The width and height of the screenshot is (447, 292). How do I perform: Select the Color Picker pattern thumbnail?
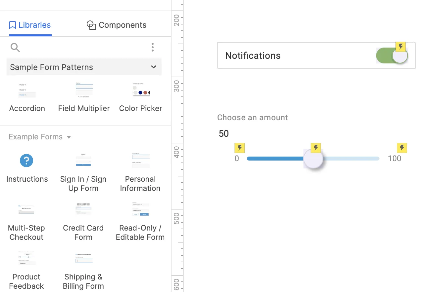point(141,90)
